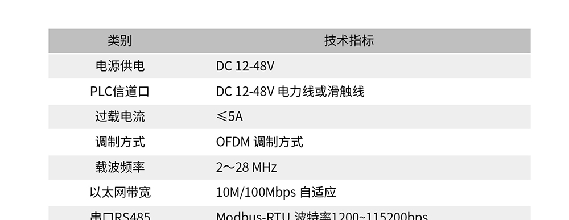Click the 自适应 text in Ethernet row
The width and height of the screenshot is (569, 220).
318,192
